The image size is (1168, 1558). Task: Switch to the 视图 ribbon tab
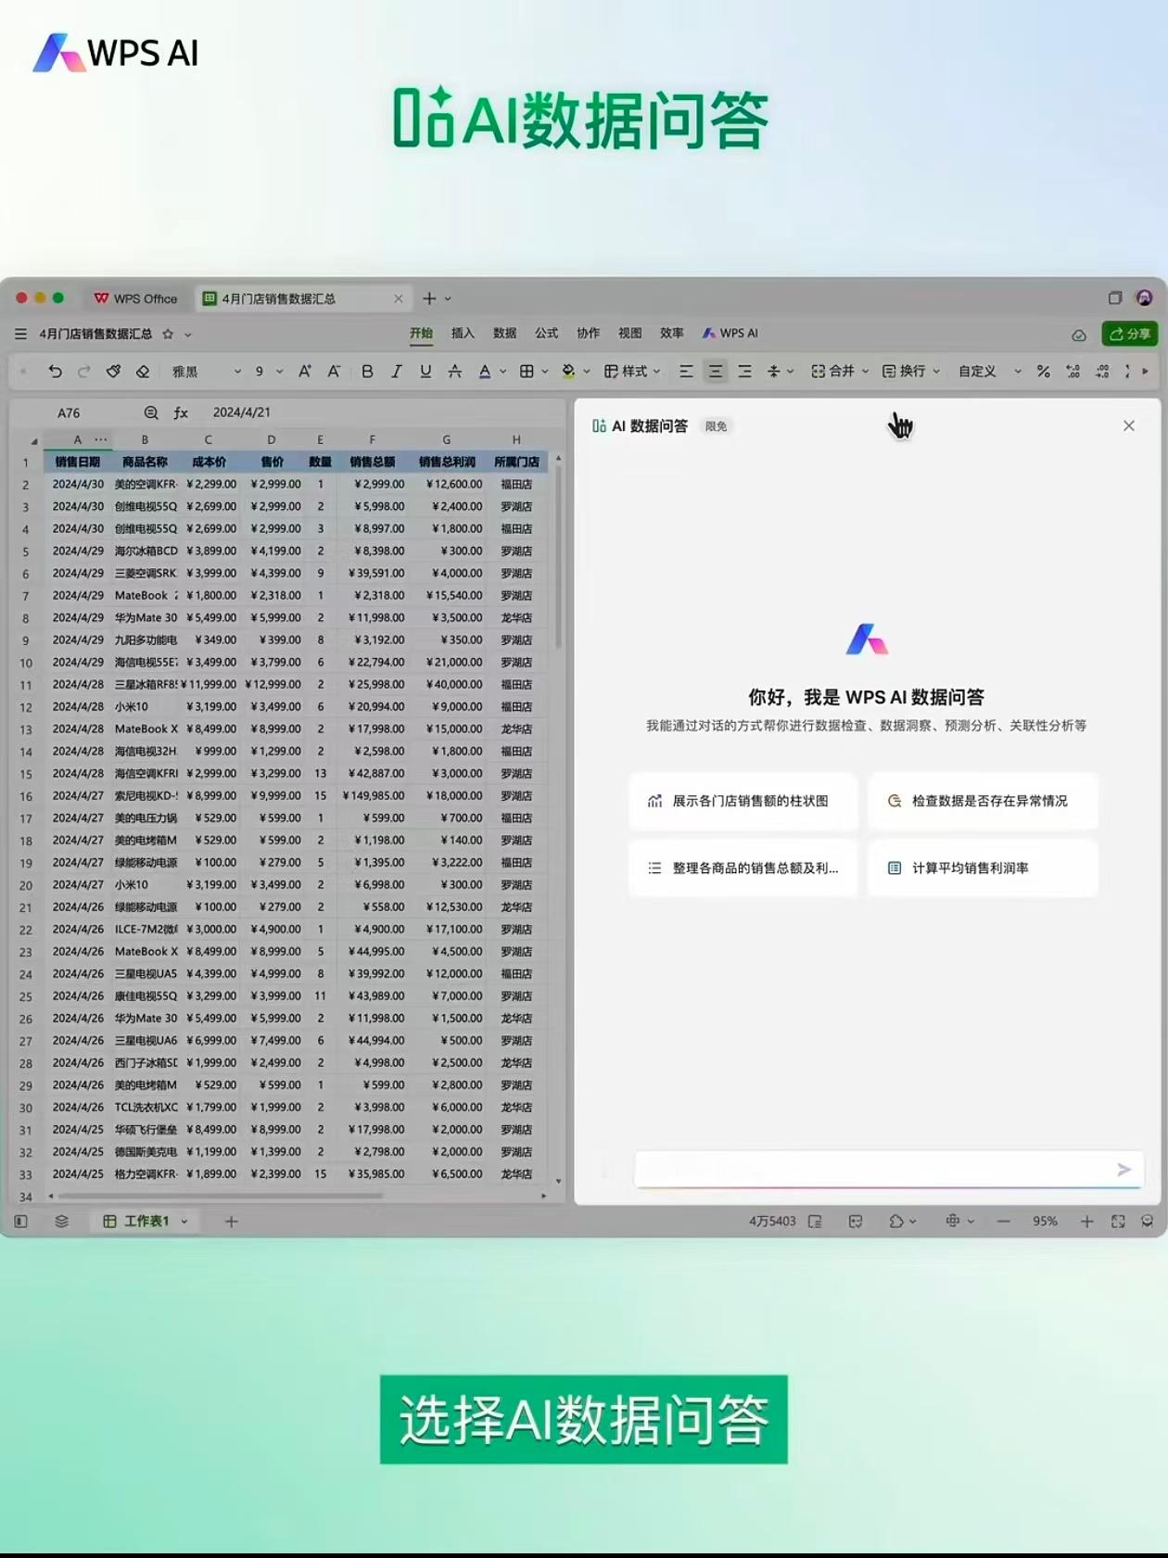[x=630, y=334]
